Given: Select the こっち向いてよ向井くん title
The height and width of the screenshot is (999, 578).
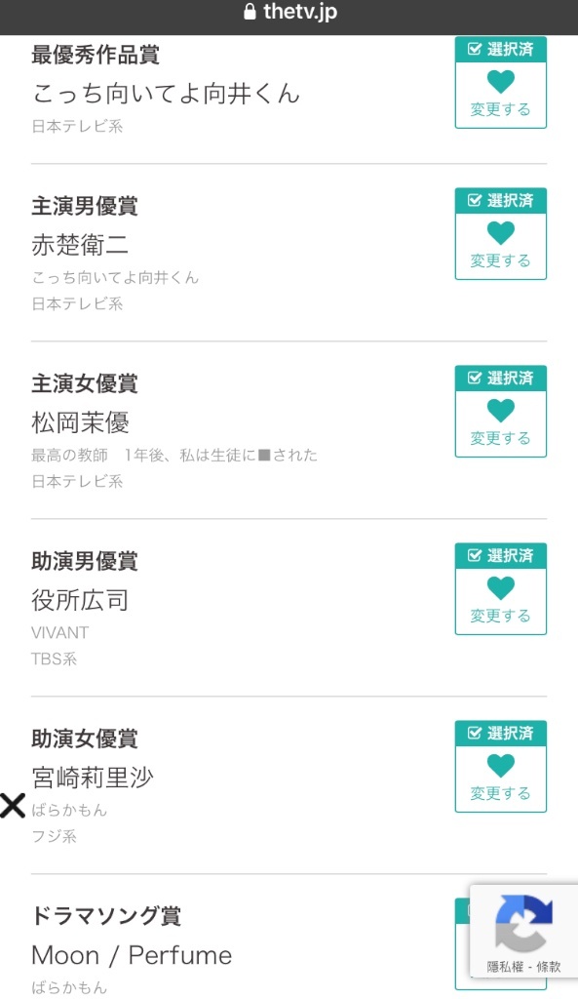Looking at the screenshot, I should (166, 95).
